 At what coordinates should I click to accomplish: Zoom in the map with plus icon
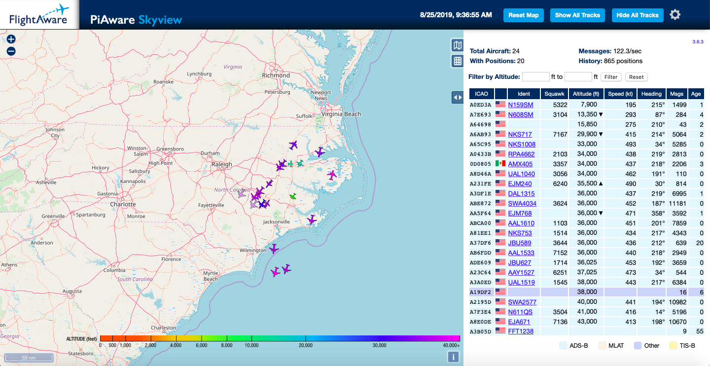click(11, 39)
